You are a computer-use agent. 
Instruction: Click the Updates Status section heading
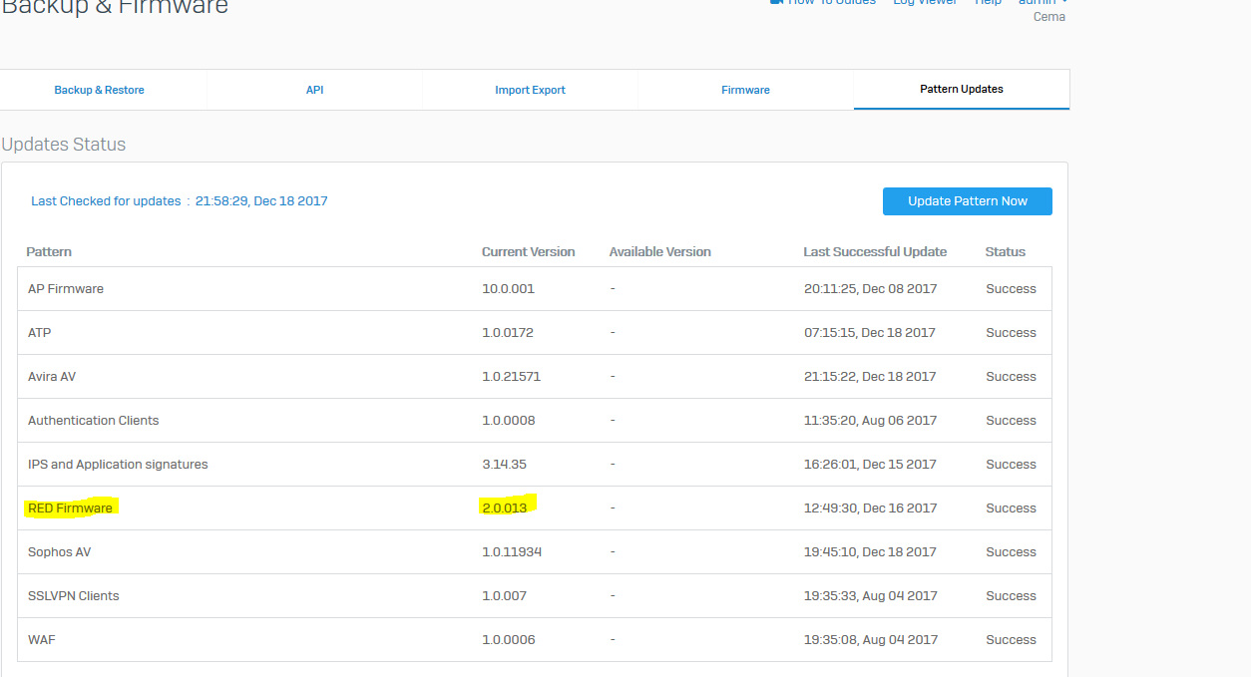[64, 145]
